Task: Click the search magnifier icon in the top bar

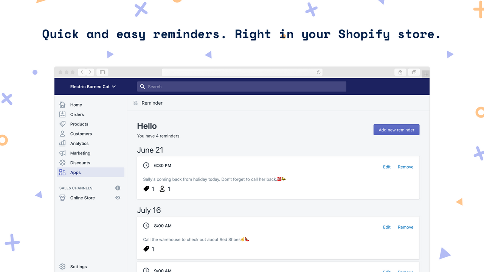Action: click(142, 87)
